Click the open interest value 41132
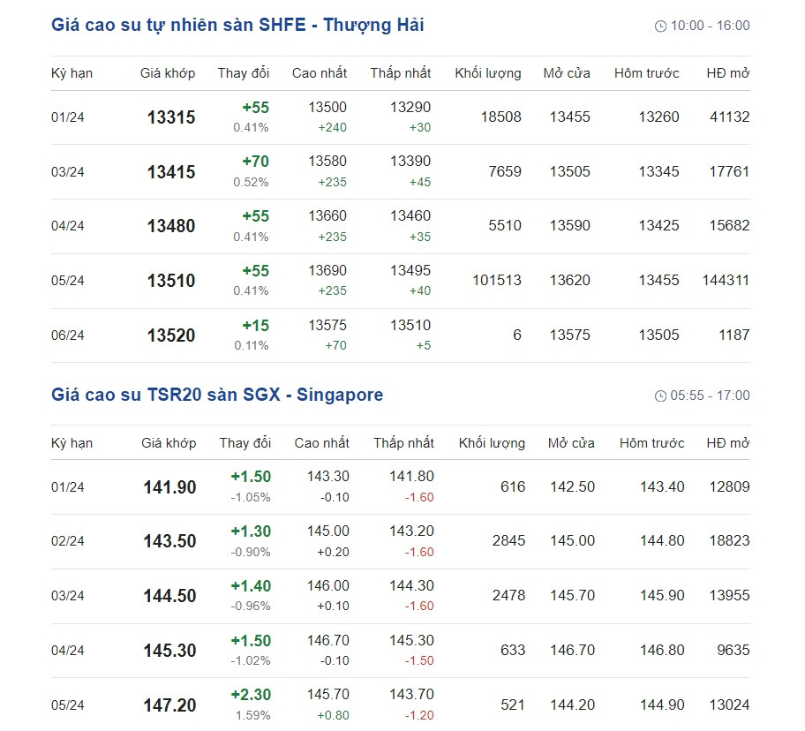This screenshot has height=731, width=805. point(729,117)
